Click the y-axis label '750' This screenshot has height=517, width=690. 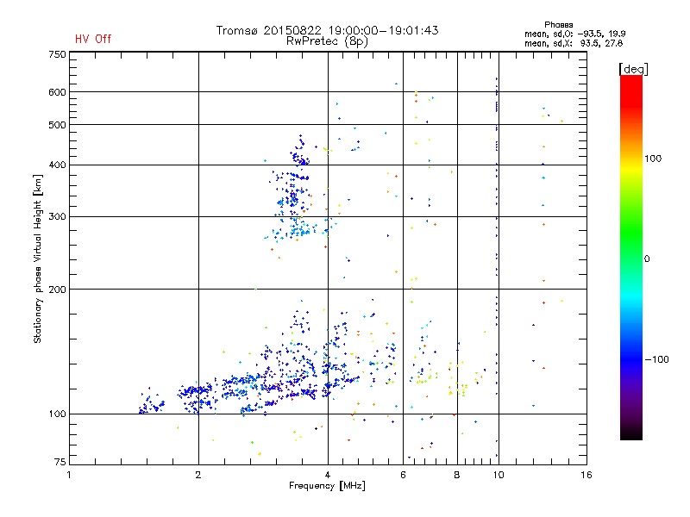click(57, 54)
